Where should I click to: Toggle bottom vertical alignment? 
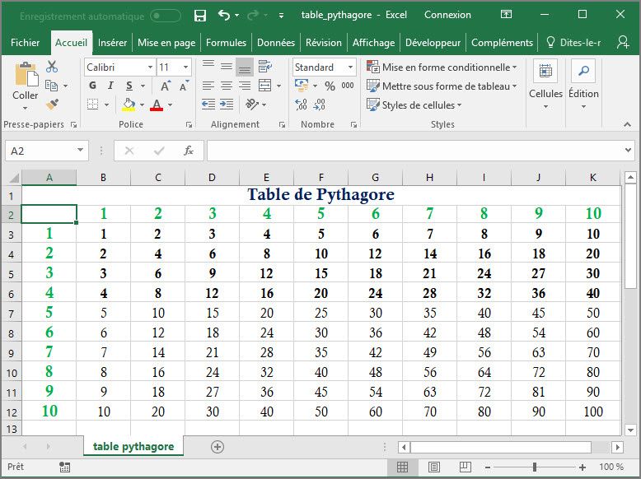coord(245,67)
